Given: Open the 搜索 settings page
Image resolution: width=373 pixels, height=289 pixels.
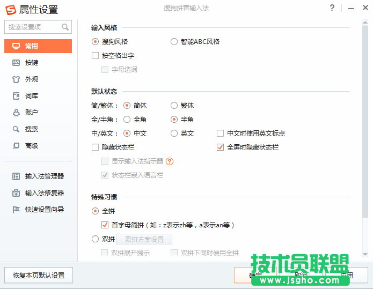Looking at the screenshot, I should 38,129.
